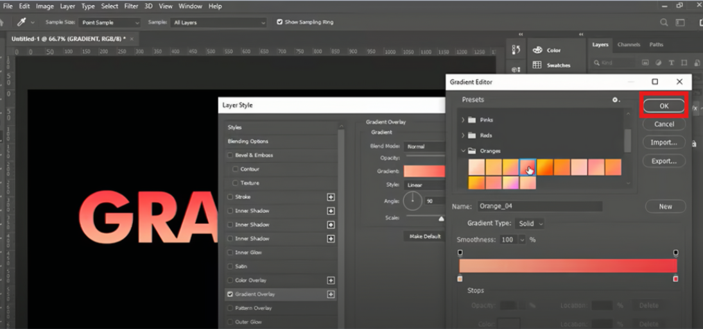Open the Gradient Type dropdown
This screenshot has height=329, width=703.
(530, 223)
